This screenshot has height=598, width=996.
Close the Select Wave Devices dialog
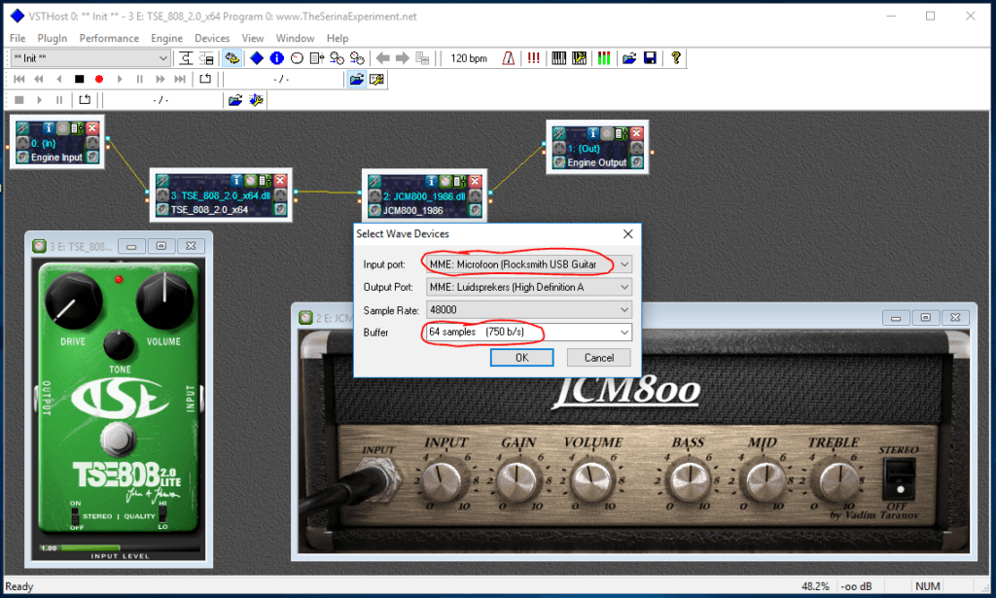click(x=627, y=234)
